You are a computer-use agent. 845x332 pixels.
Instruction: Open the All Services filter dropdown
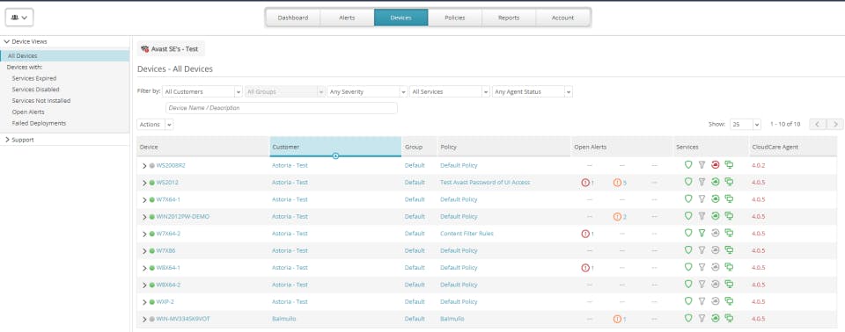[450, 92]
